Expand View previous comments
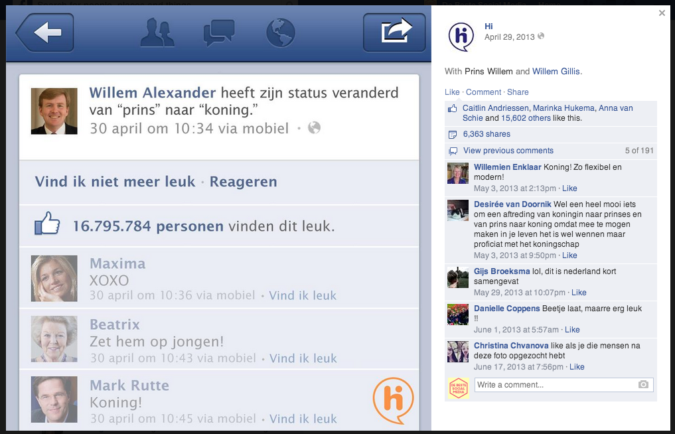675x434 pixels. (508, 151)
